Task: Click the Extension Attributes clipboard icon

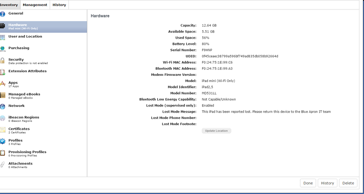Action: coord(2,72)
